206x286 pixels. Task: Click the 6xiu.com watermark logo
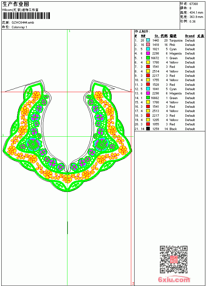tap(174, 279)
